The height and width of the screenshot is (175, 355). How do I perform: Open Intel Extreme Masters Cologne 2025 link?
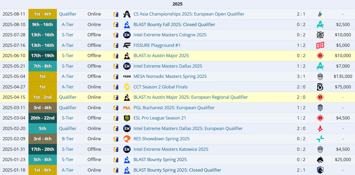coord(170,35)
